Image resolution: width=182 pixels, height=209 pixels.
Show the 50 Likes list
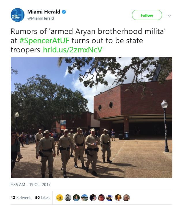42,197
